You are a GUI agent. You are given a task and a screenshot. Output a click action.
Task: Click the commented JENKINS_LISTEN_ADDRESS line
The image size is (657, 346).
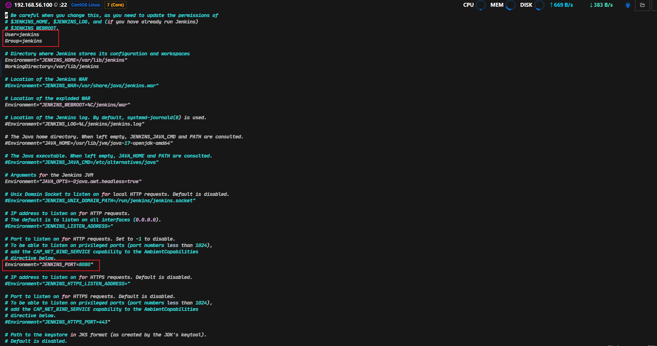tap(59, 226)
